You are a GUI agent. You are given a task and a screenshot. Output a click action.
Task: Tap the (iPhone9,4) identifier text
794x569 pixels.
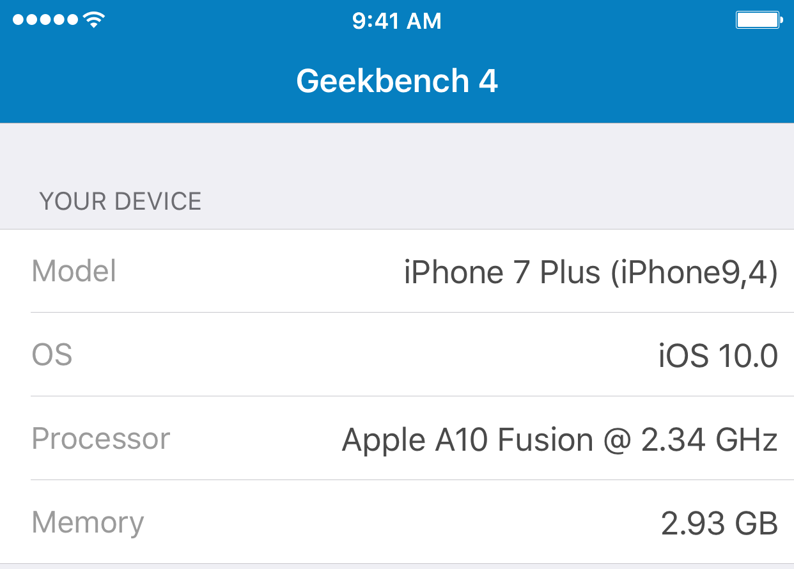[x=694, y=273]
